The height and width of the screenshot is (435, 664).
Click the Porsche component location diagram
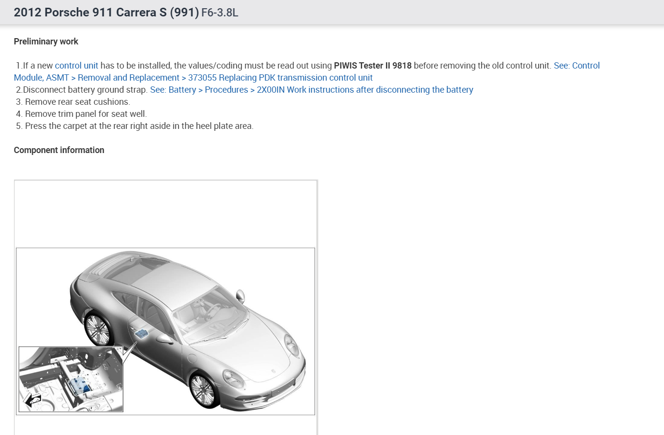(x=165, y=331)
